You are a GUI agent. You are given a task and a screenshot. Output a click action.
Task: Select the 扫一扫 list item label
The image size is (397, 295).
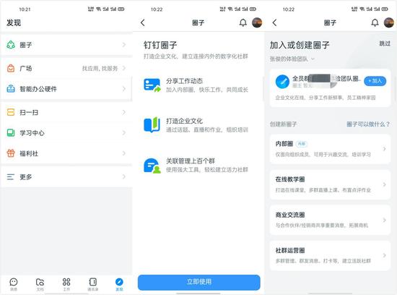click(x=29, y=112)
